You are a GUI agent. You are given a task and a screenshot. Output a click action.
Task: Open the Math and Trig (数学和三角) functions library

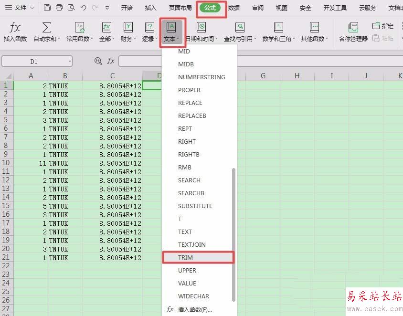(278, 27)
